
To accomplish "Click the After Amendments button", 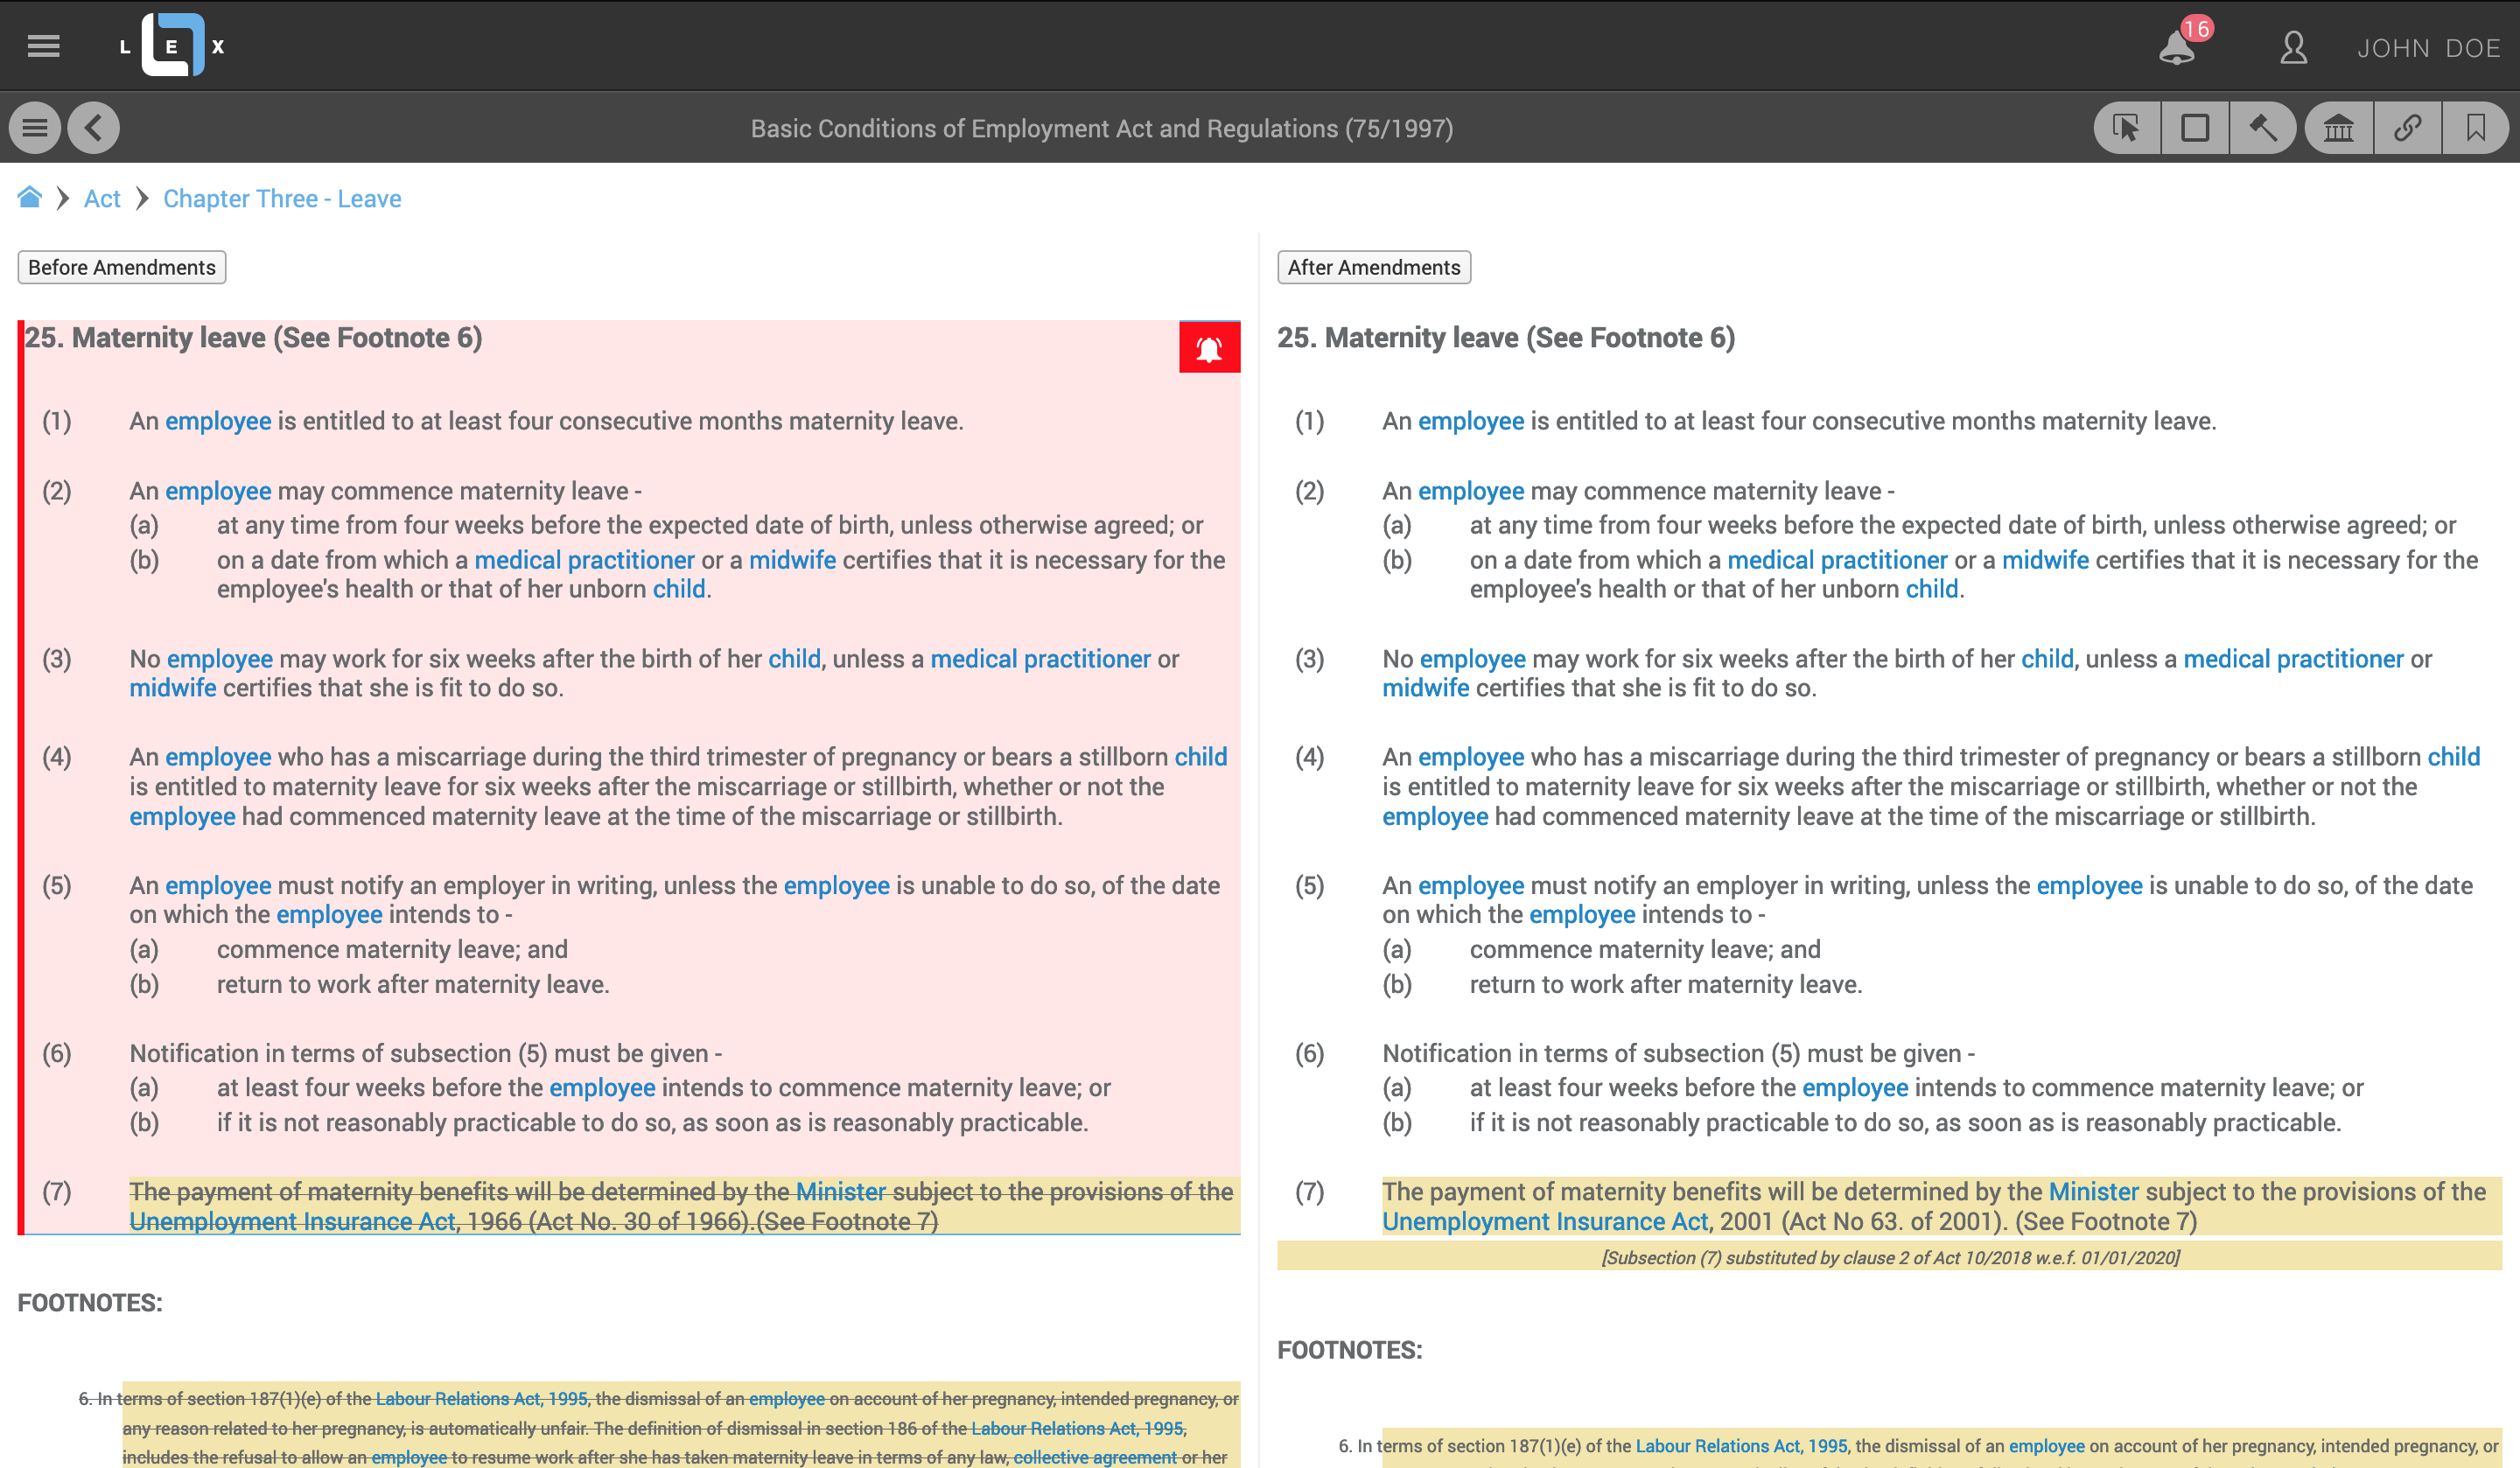I will [x=1373, y=267].
